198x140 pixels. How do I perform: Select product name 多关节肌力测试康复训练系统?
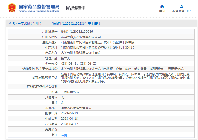click(x=81, y=53)
